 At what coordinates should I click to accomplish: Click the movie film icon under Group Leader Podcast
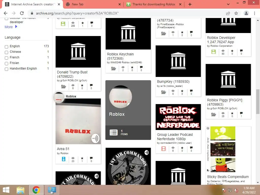pyautogui.click(x=164, y=149)
